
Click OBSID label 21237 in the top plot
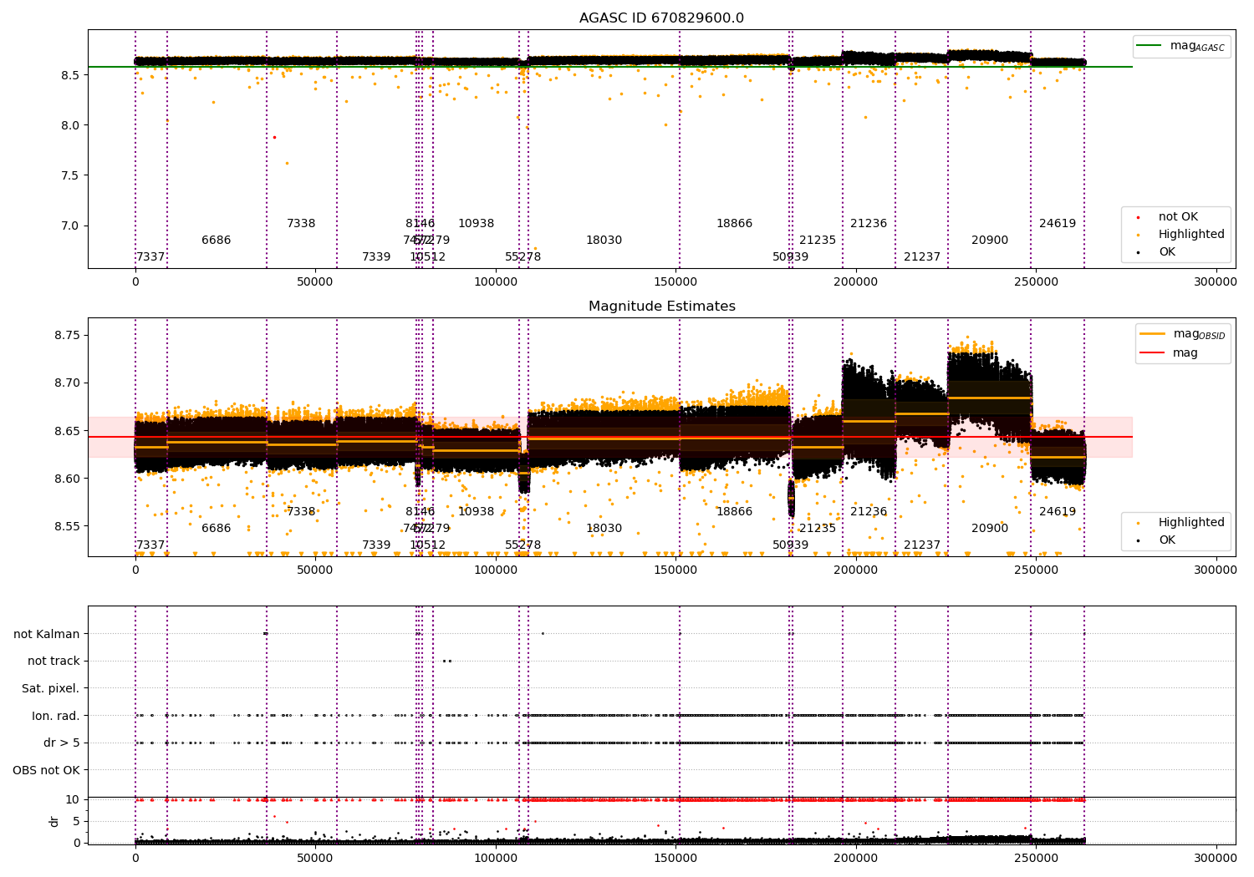point(922,257)
